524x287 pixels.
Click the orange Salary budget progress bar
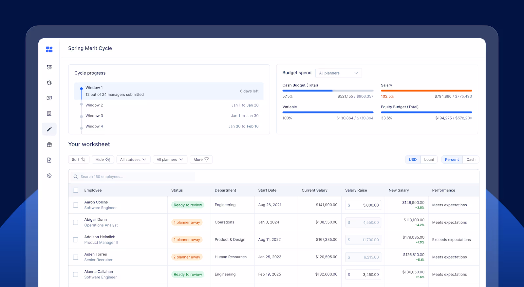426,91
